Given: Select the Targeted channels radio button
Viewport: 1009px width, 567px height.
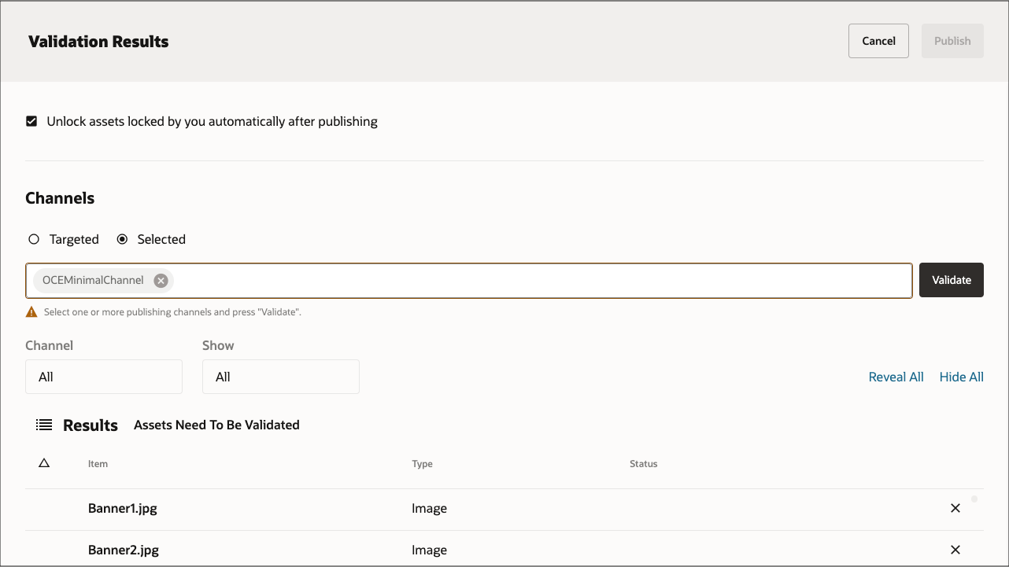Looking at the screenshot, I should pyautogui.click(x=33, y=238).
